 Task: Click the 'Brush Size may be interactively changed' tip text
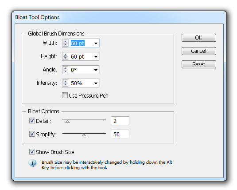point(107,165)
